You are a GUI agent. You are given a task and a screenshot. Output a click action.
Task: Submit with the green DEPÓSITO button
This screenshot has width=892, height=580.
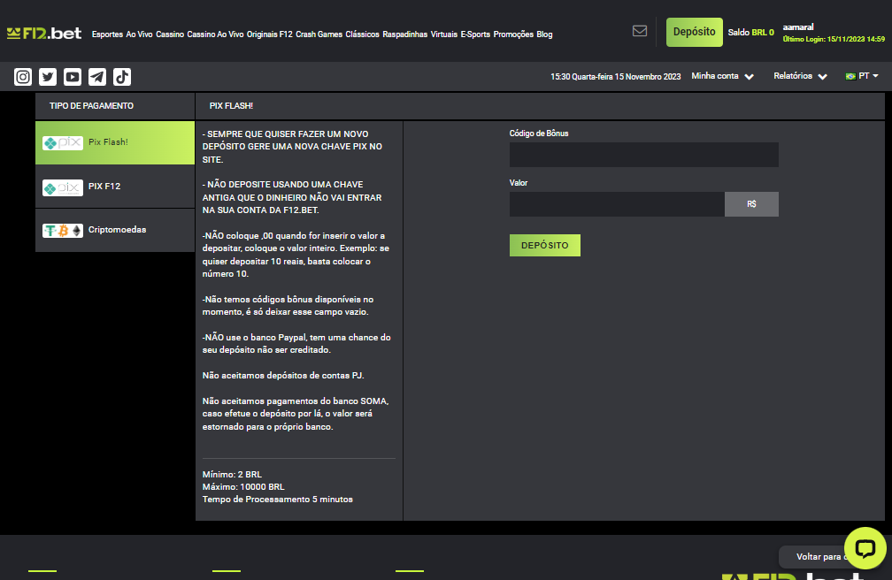[x=544, y=245]
